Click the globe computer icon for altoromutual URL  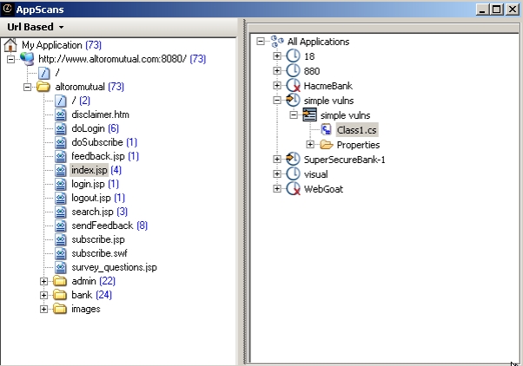point(27,59)
